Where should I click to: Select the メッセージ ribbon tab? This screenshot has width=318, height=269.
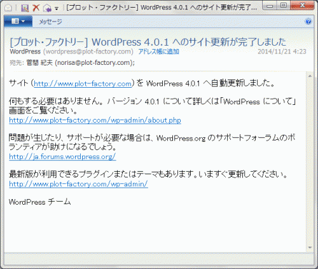click(x=50, y=22)
